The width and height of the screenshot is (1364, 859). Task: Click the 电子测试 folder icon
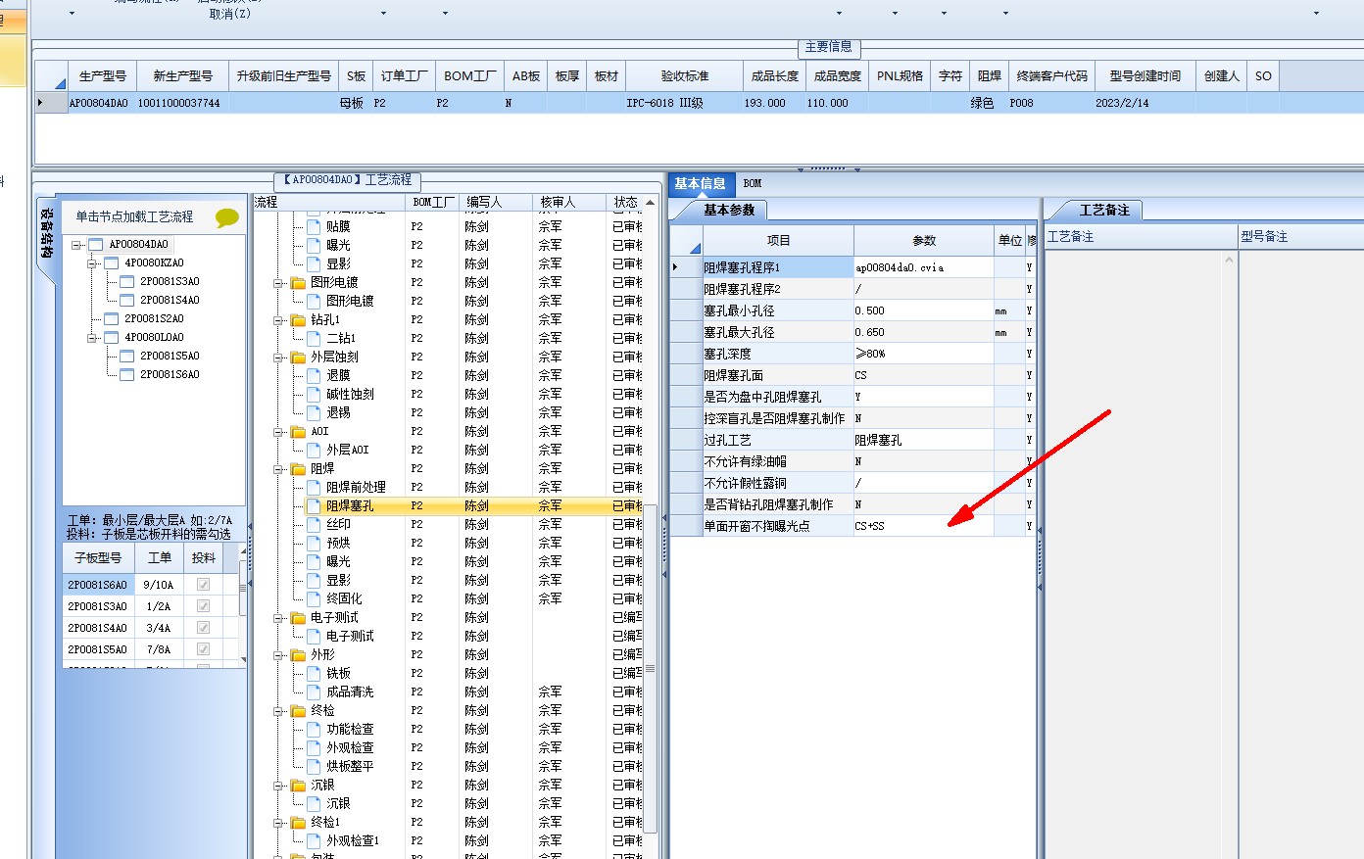pyautogui.click(x=298, y=617)
